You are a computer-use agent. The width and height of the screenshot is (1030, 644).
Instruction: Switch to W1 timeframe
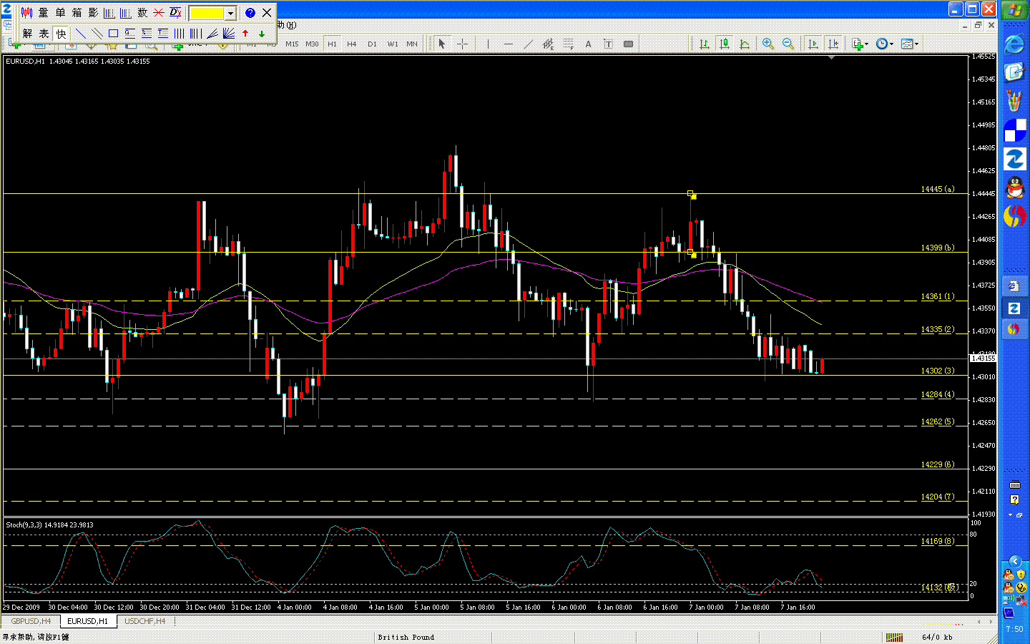tap(393, 44)
